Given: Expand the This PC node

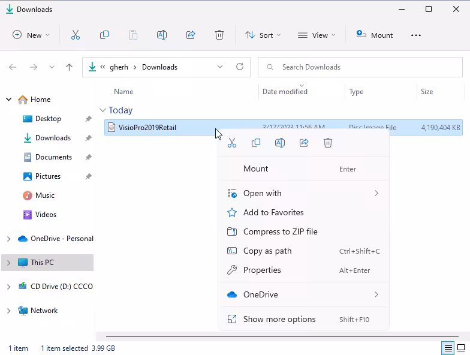Looking at the screenshot, I should [x=8, y=263].
